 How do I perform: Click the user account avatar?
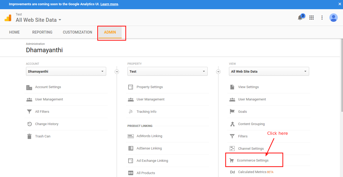[334, 18]
